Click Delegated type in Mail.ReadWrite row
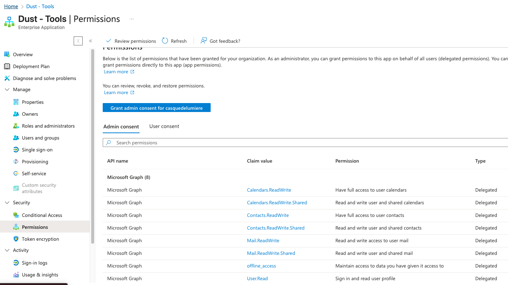This screenshot has height=285, width=508. point(486,241)
